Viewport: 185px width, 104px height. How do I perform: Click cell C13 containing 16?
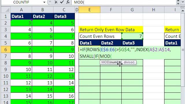[64, 96]
